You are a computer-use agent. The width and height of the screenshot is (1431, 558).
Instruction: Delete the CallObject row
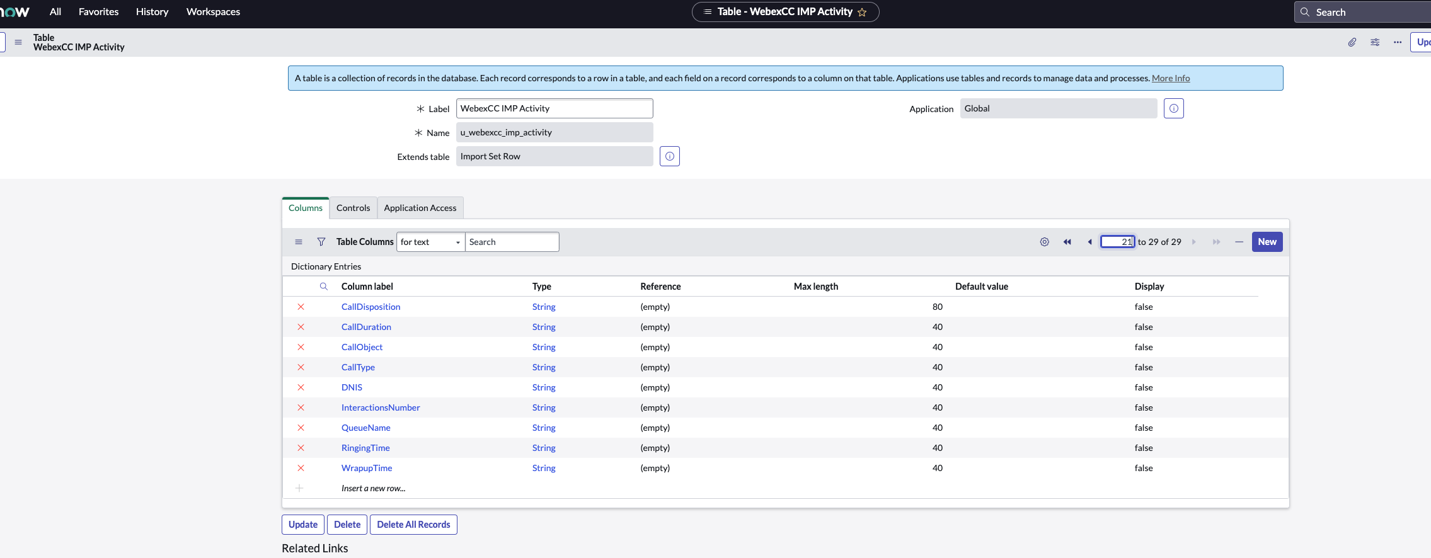(301, 347)
